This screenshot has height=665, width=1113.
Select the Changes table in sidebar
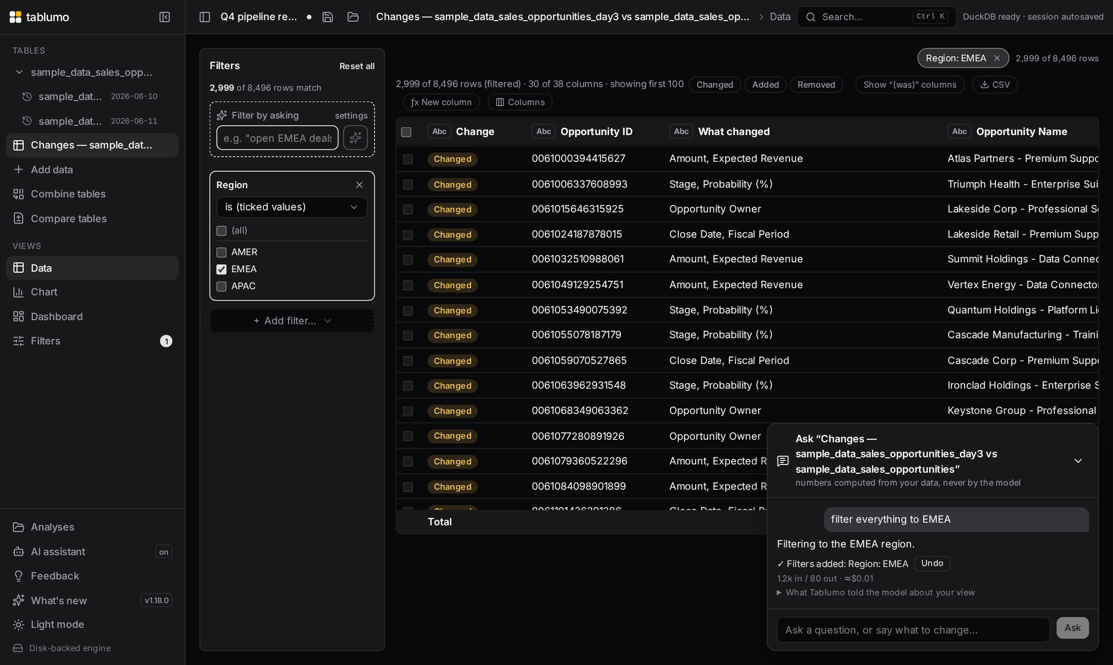(92, 145)
